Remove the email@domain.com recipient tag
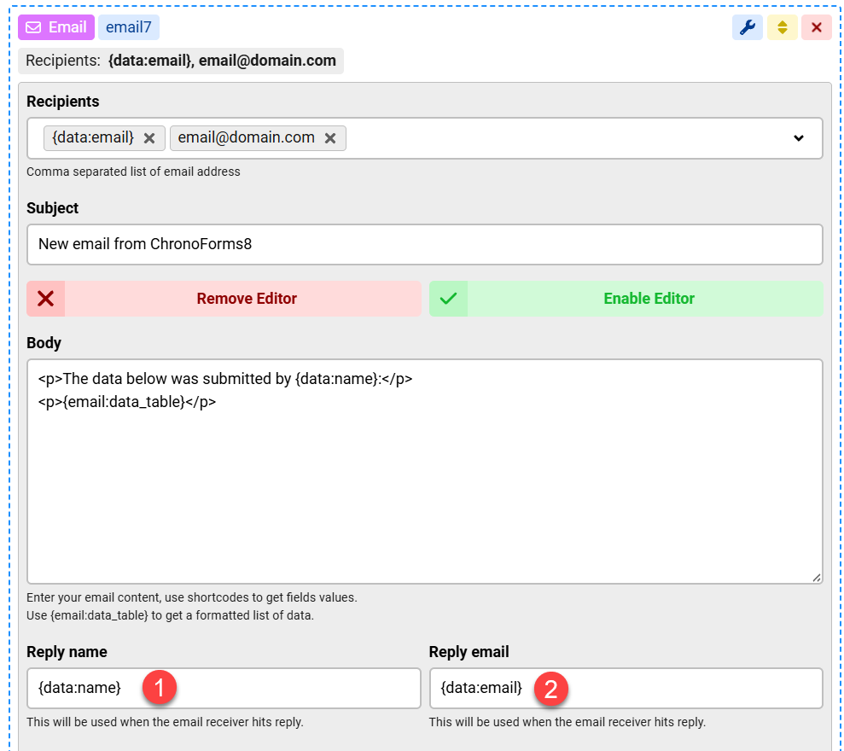 330,138
